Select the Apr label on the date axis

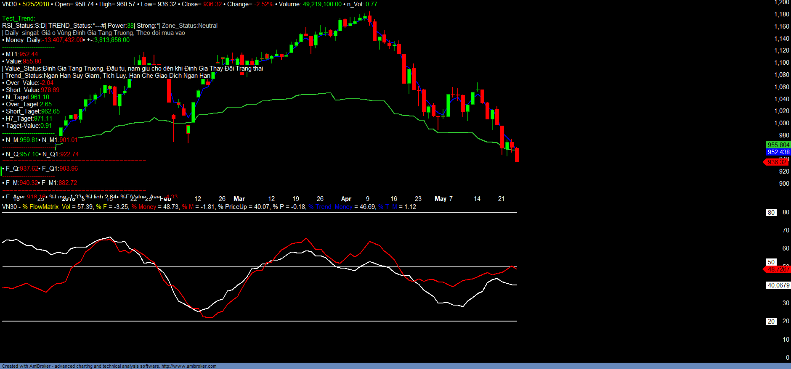point(346,199)
